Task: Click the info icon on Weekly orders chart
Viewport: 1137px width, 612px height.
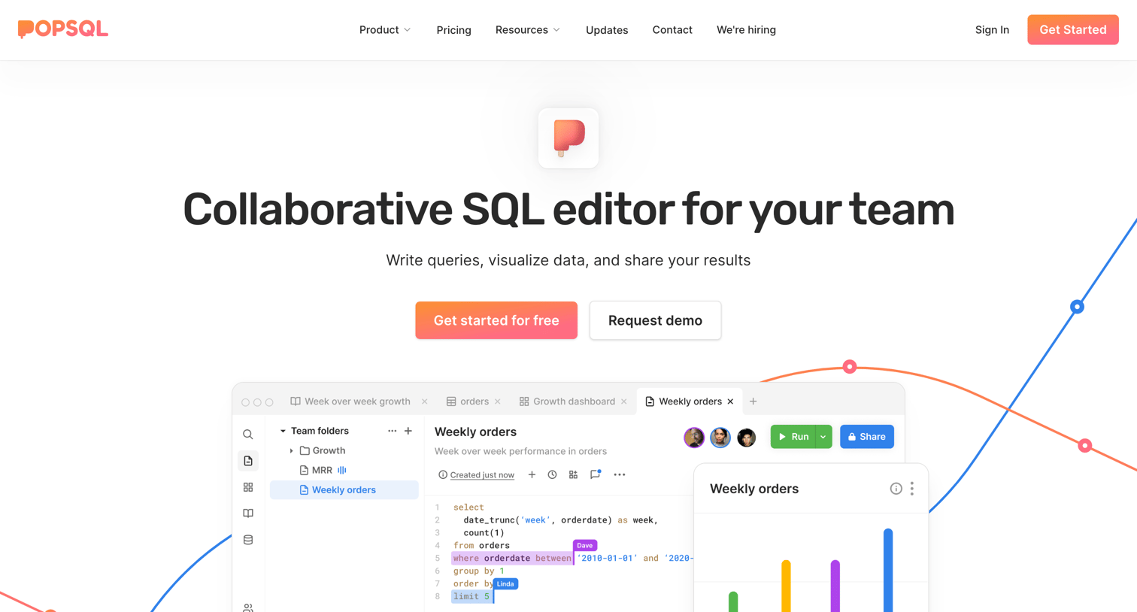Action: pyautogui.click(x=896, y=489)
